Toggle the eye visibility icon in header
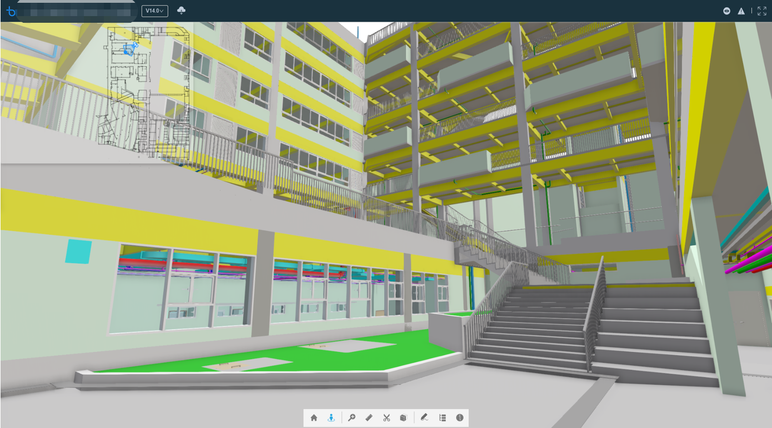772x428 pixels. [726, 11]
